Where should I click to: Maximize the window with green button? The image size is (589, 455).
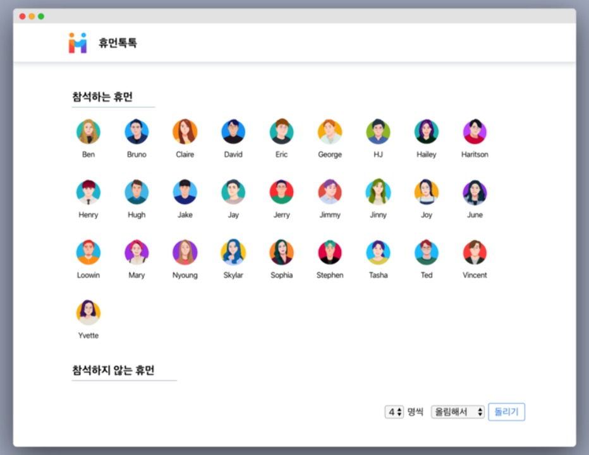pyautogui.click(x=41, y=16)
